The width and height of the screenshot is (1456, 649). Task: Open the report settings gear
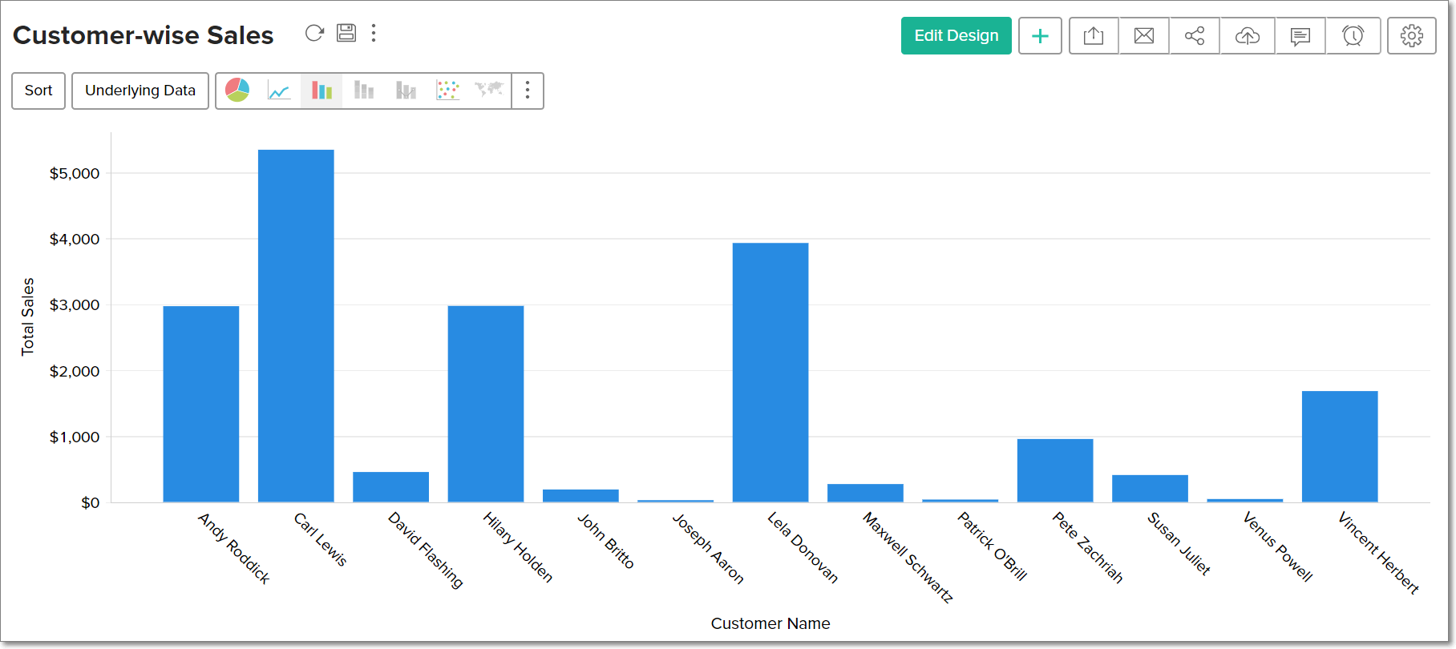coord(1411,36)
